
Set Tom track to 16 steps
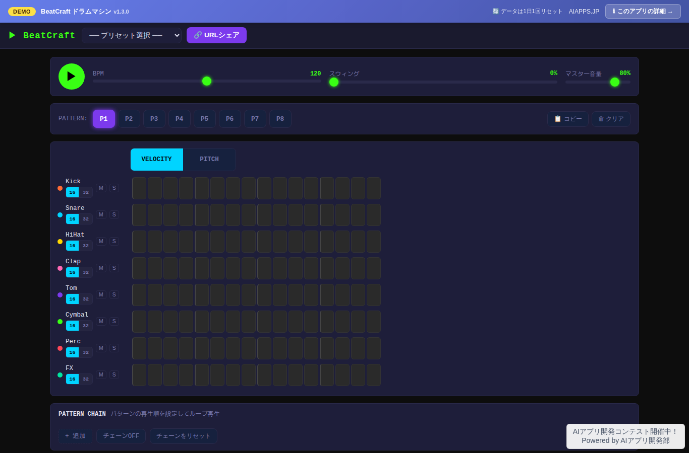[x=72, y=299]
